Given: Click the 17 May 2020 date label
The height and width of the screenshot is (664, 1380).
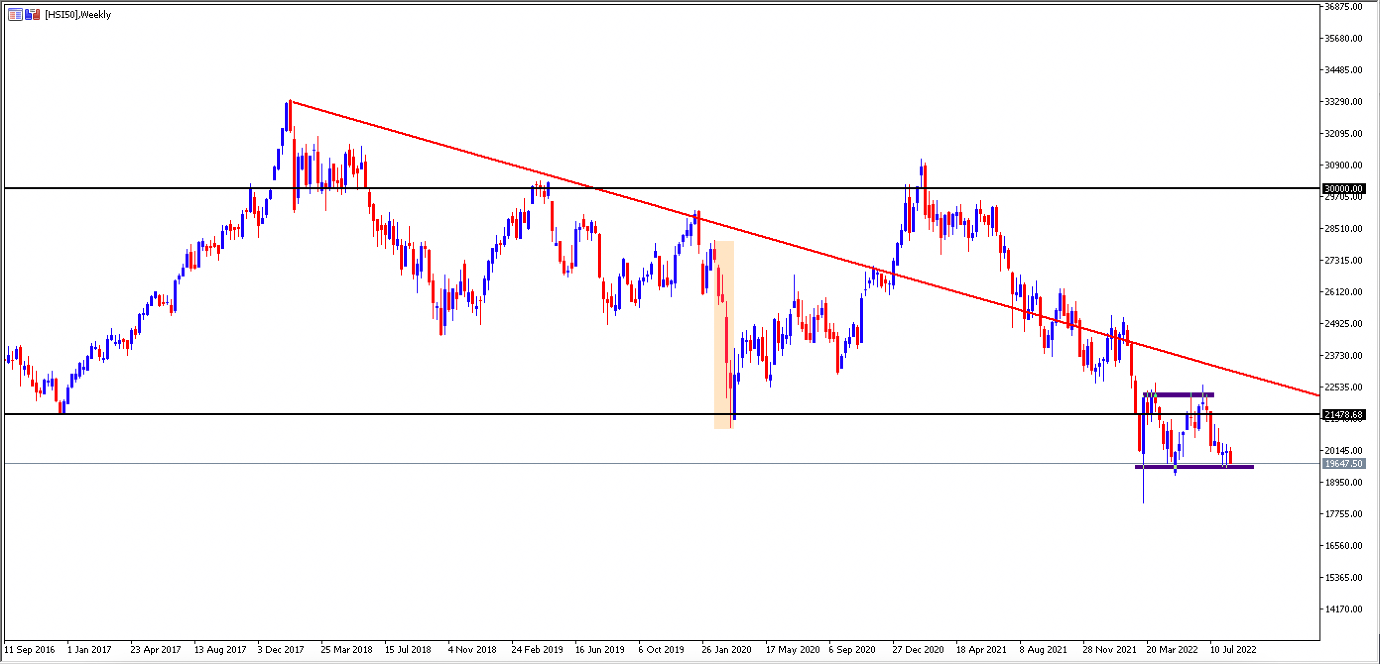Looking at the screenshot, I should click(x=793, y=650).
